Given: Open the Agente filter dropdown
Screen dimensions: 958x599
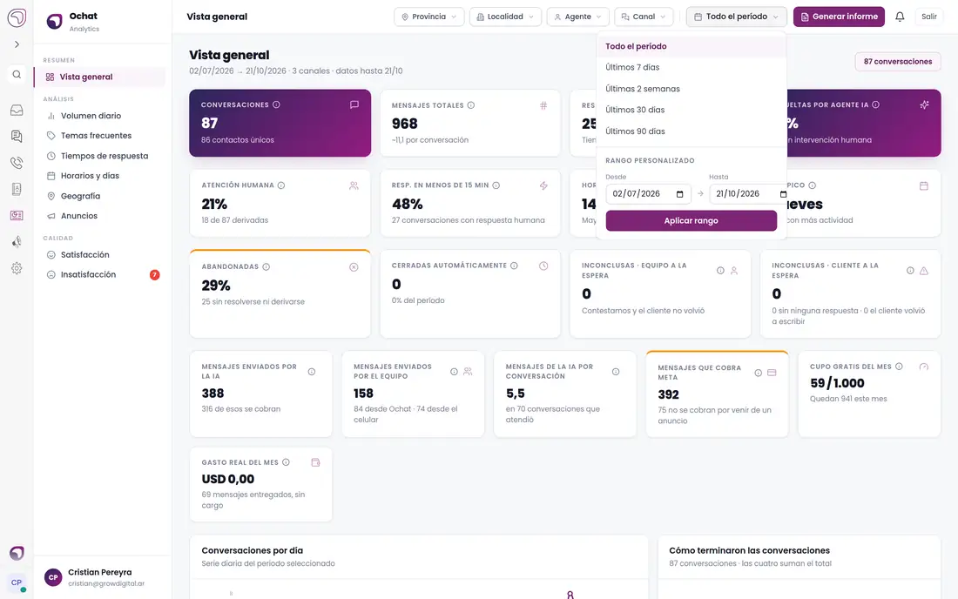Looking at the screenshot, I should (x=577, y=17).
